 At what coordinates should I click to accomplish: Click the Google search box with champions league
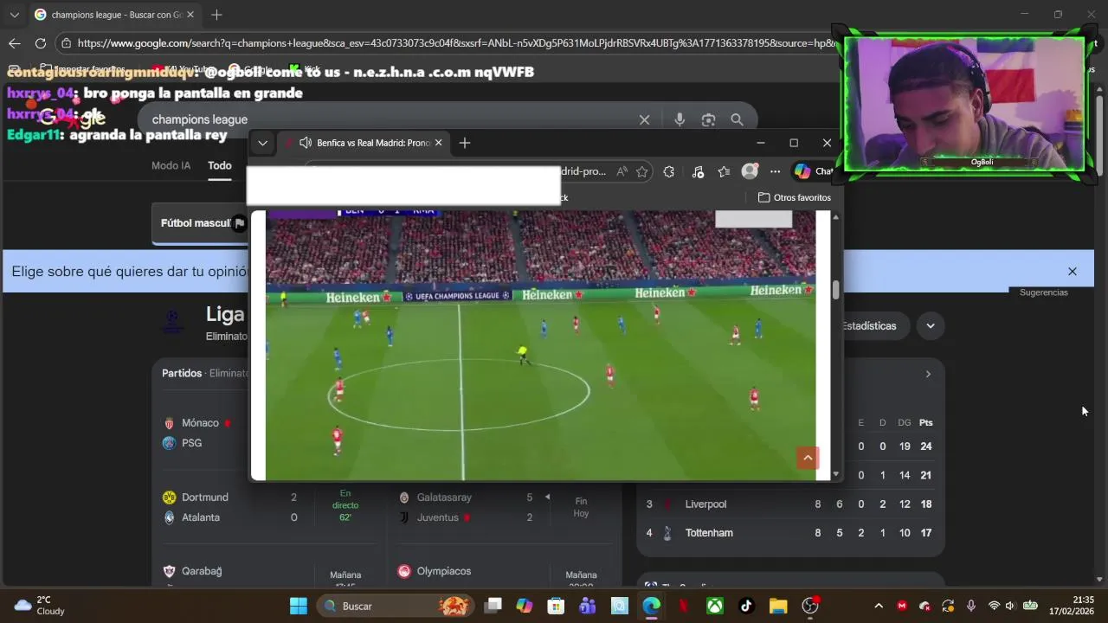[x=390, y=119]
